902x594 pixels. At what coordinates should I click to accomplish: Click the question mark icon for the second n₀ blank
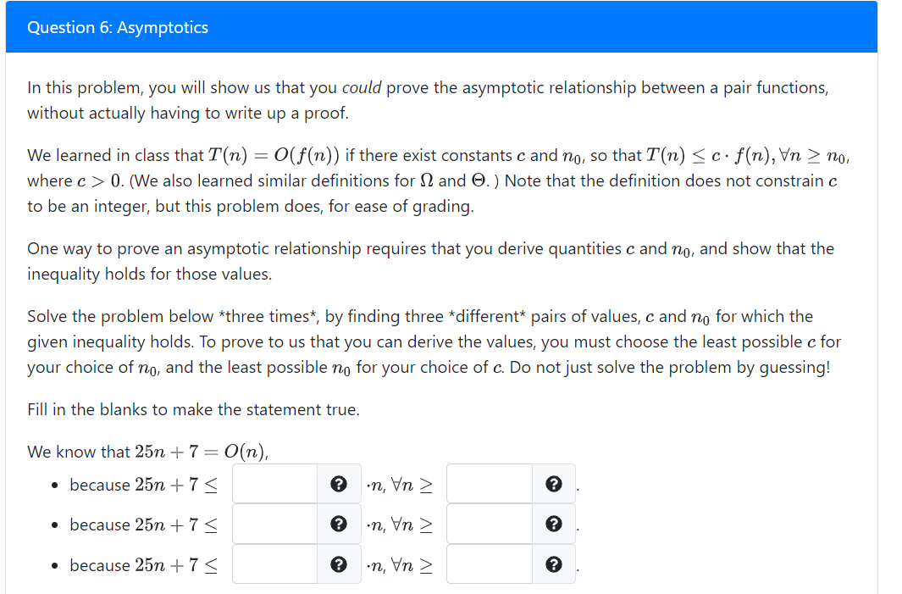(x=554, y=524)
